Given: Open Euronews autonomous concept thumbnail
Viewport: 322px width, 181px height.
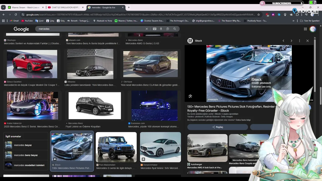Looking at the screenshot, I should tap(154, 106).
